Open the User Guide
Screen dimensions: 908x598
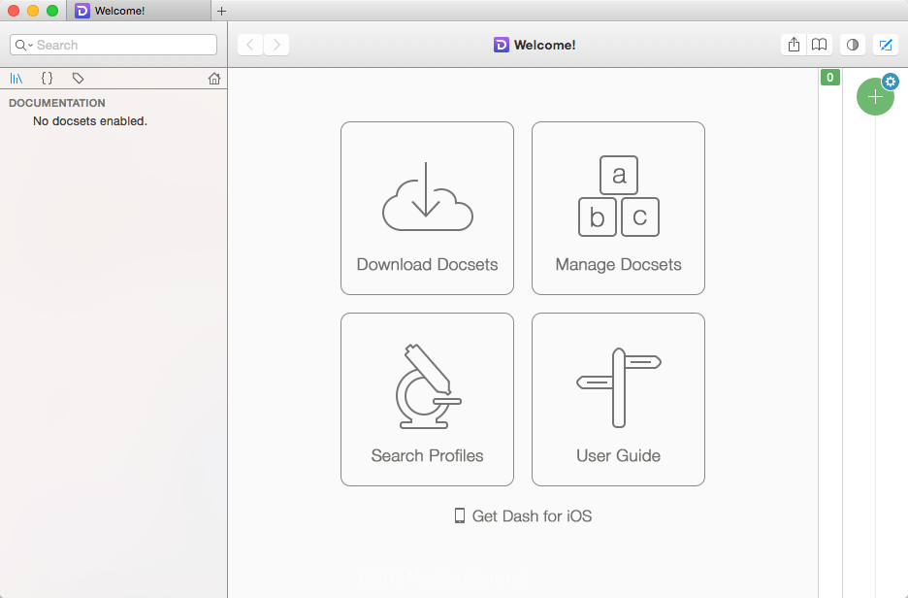(x=618, y=399)
